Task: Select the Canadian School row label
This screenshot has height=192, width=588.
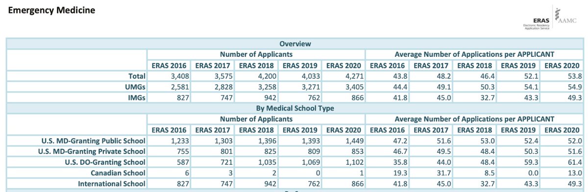Action: coord(118,173)
